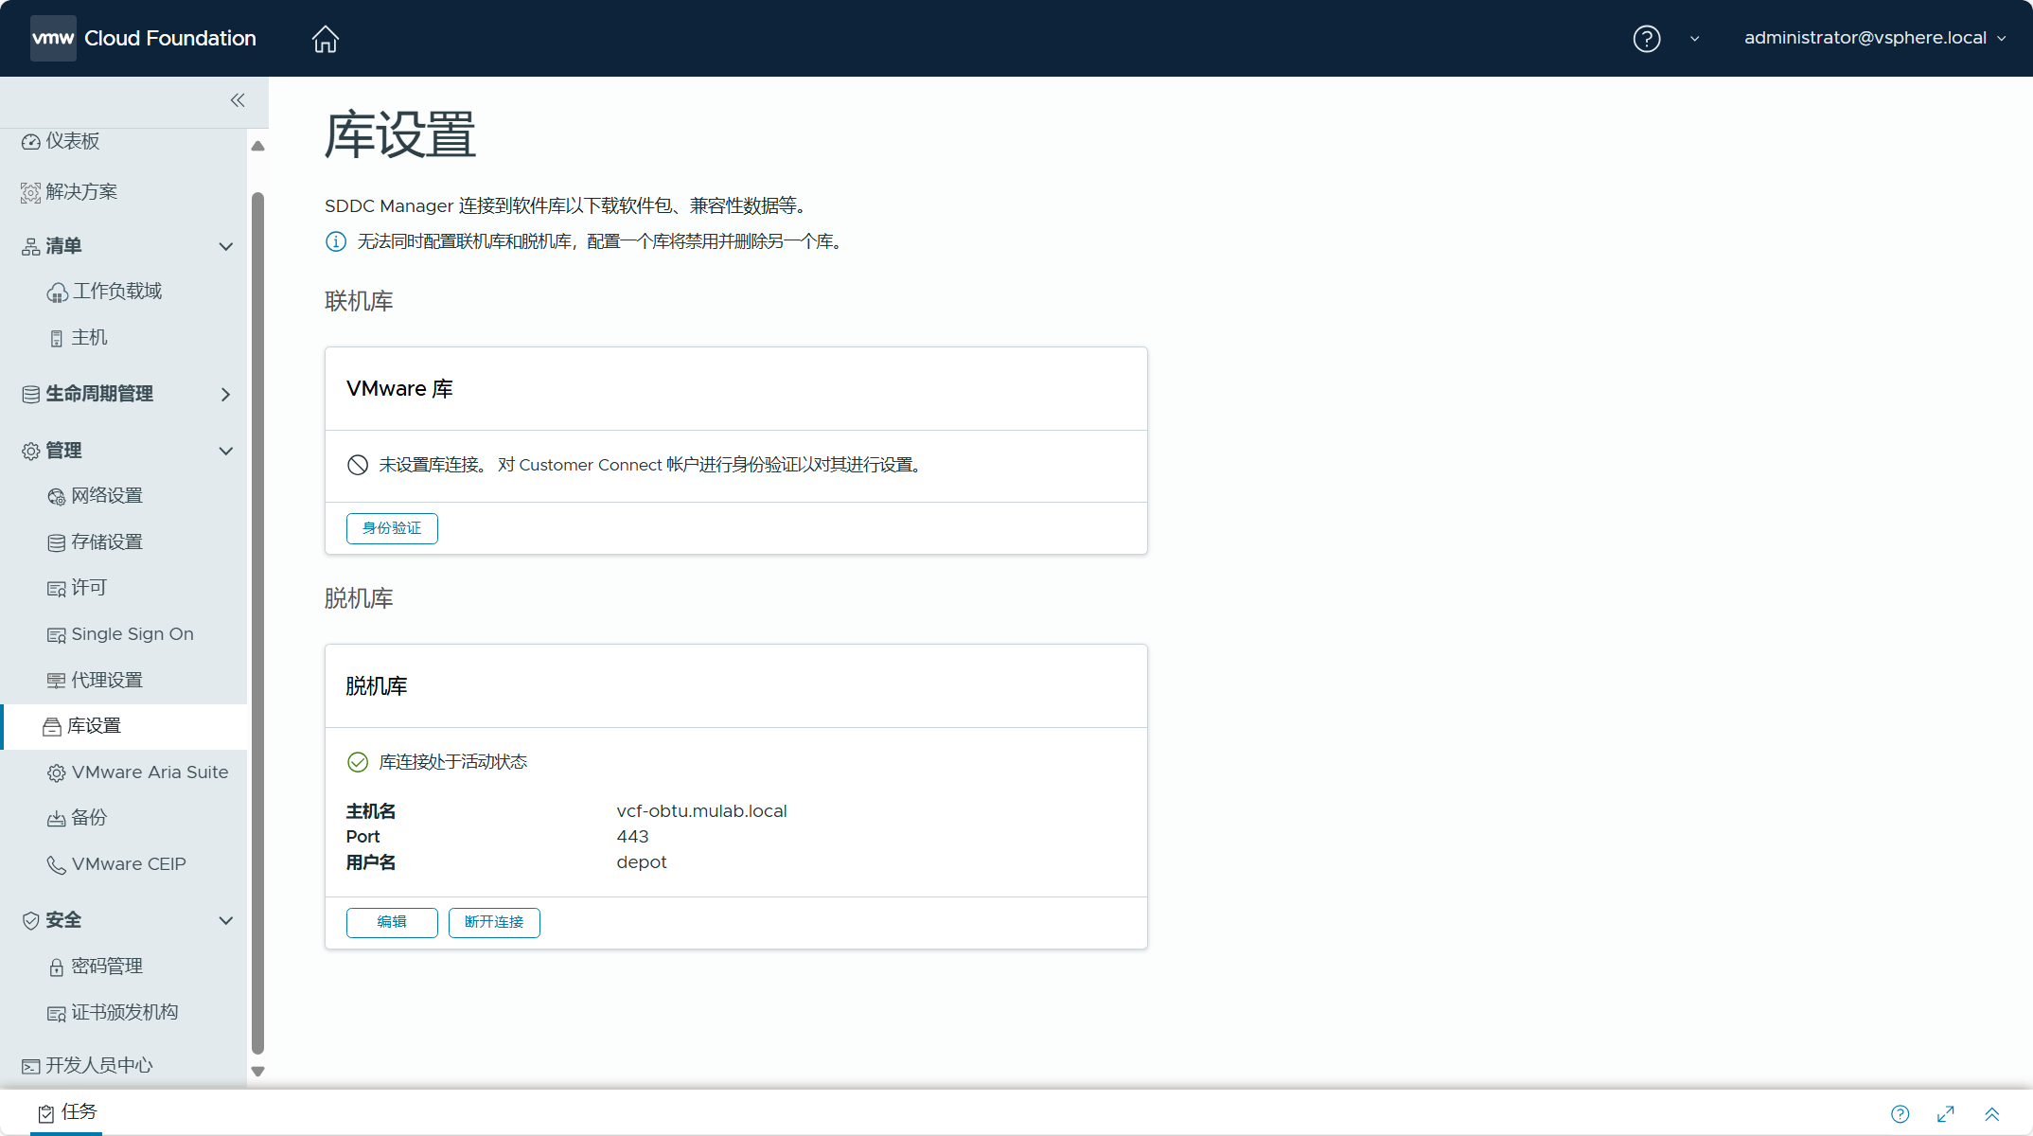
Task: Open the 网络设置 network settings icon
Action: point(57,497)
